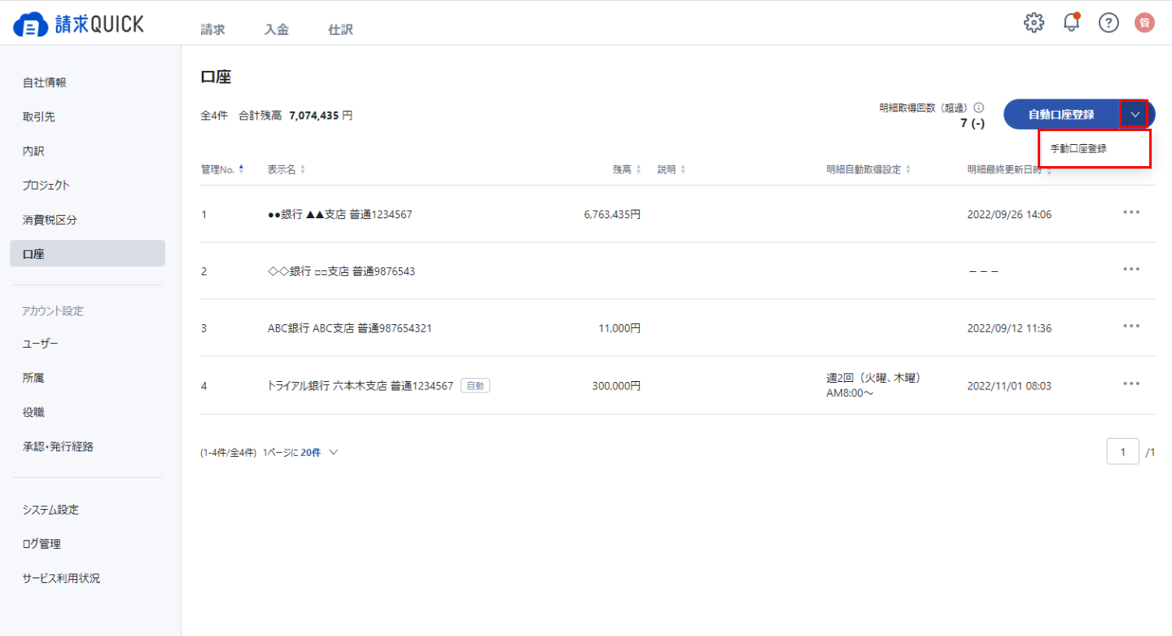Click the page number input field
This screenshot has width=1172, height=636.
1122,452
